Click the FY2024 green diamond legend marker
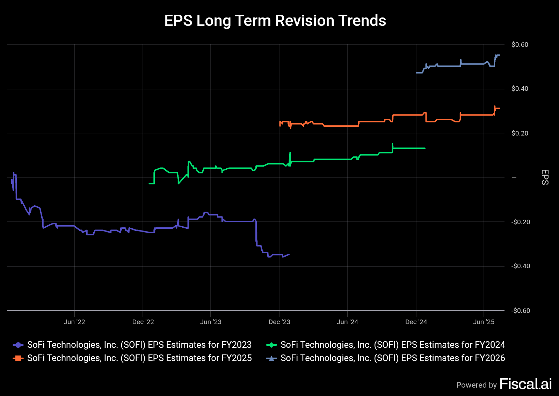This screenshot has width=559, height=396. point(271,345)
